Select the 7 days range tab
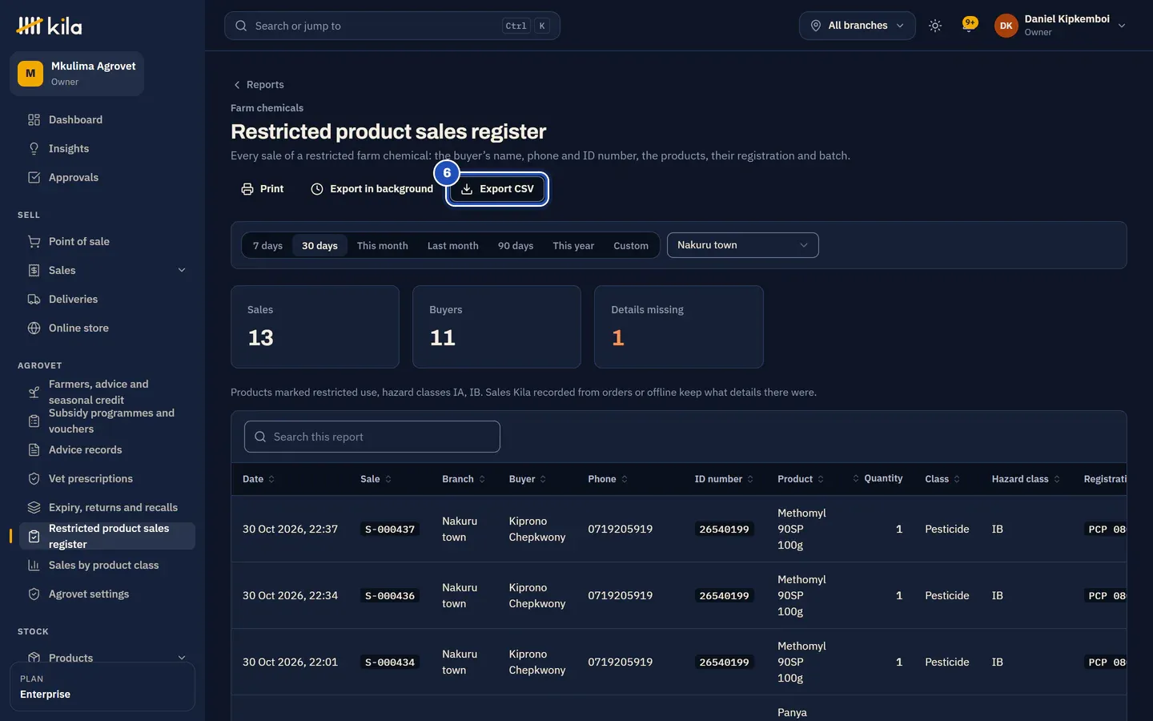This screenshot has width=1153, height=721. point(267,245)
